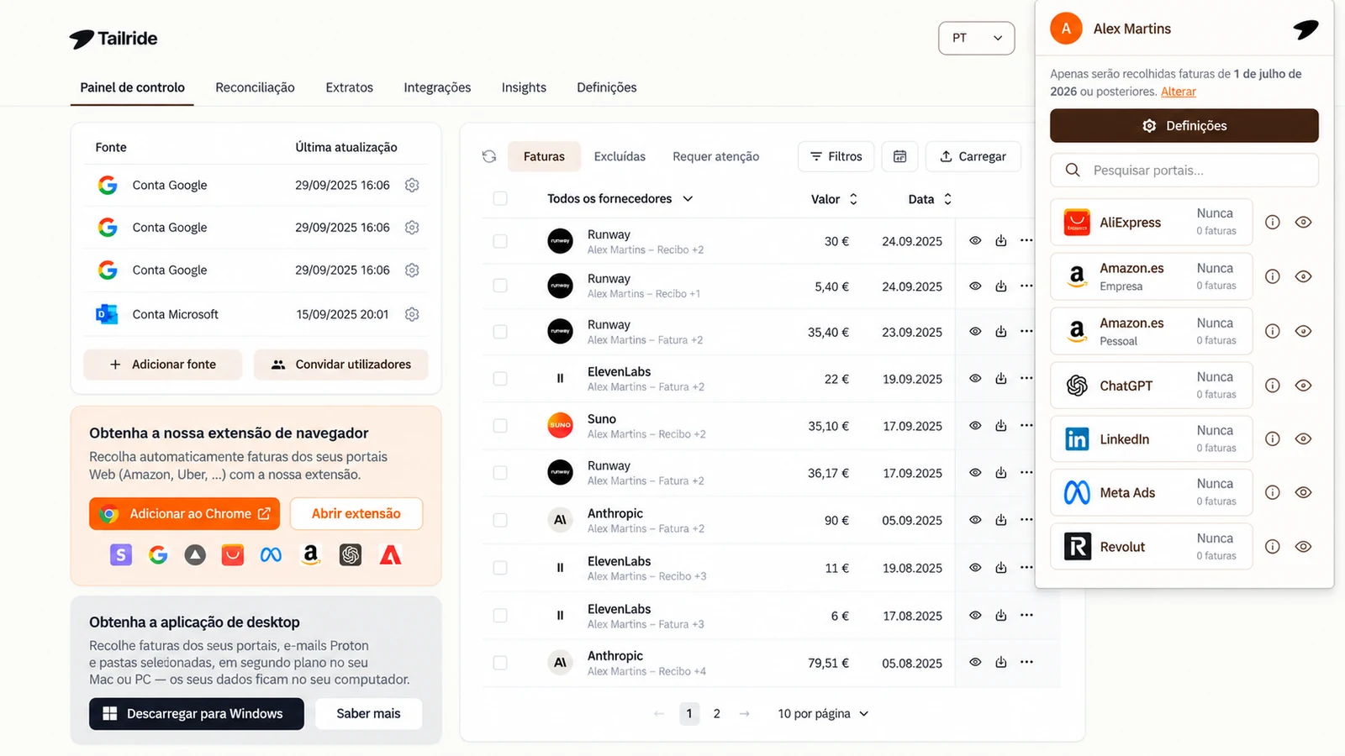This screenshot has height=756, width=1345.
Task: Sort invoices by Valor column
Action: coord(834,199)
